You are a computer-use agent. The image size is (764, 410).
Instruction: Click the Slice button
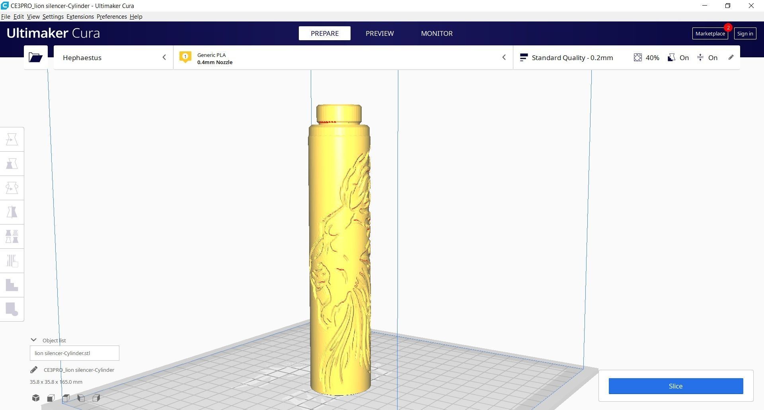676,386
